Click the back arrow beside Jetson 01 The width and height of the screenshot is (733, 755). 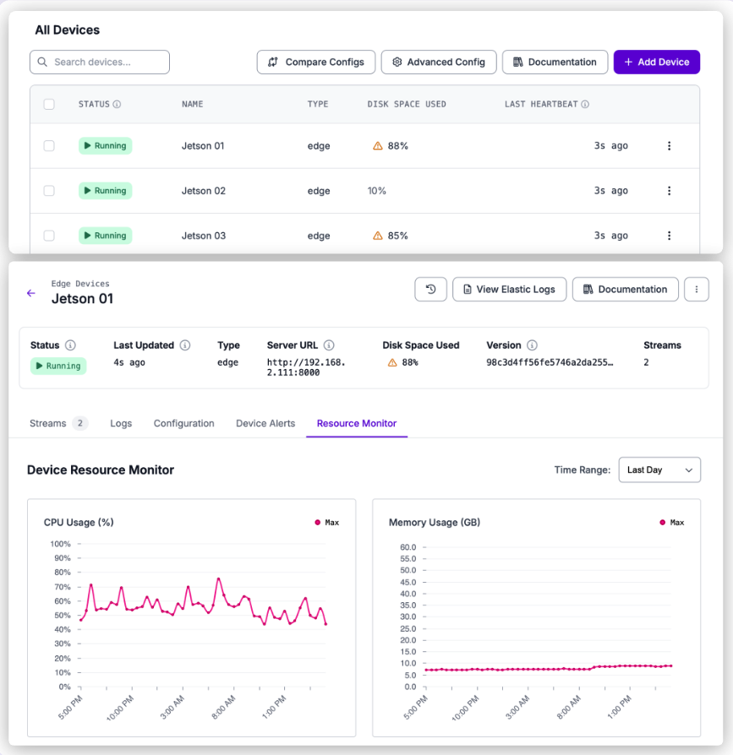click(x=31, y=293)
